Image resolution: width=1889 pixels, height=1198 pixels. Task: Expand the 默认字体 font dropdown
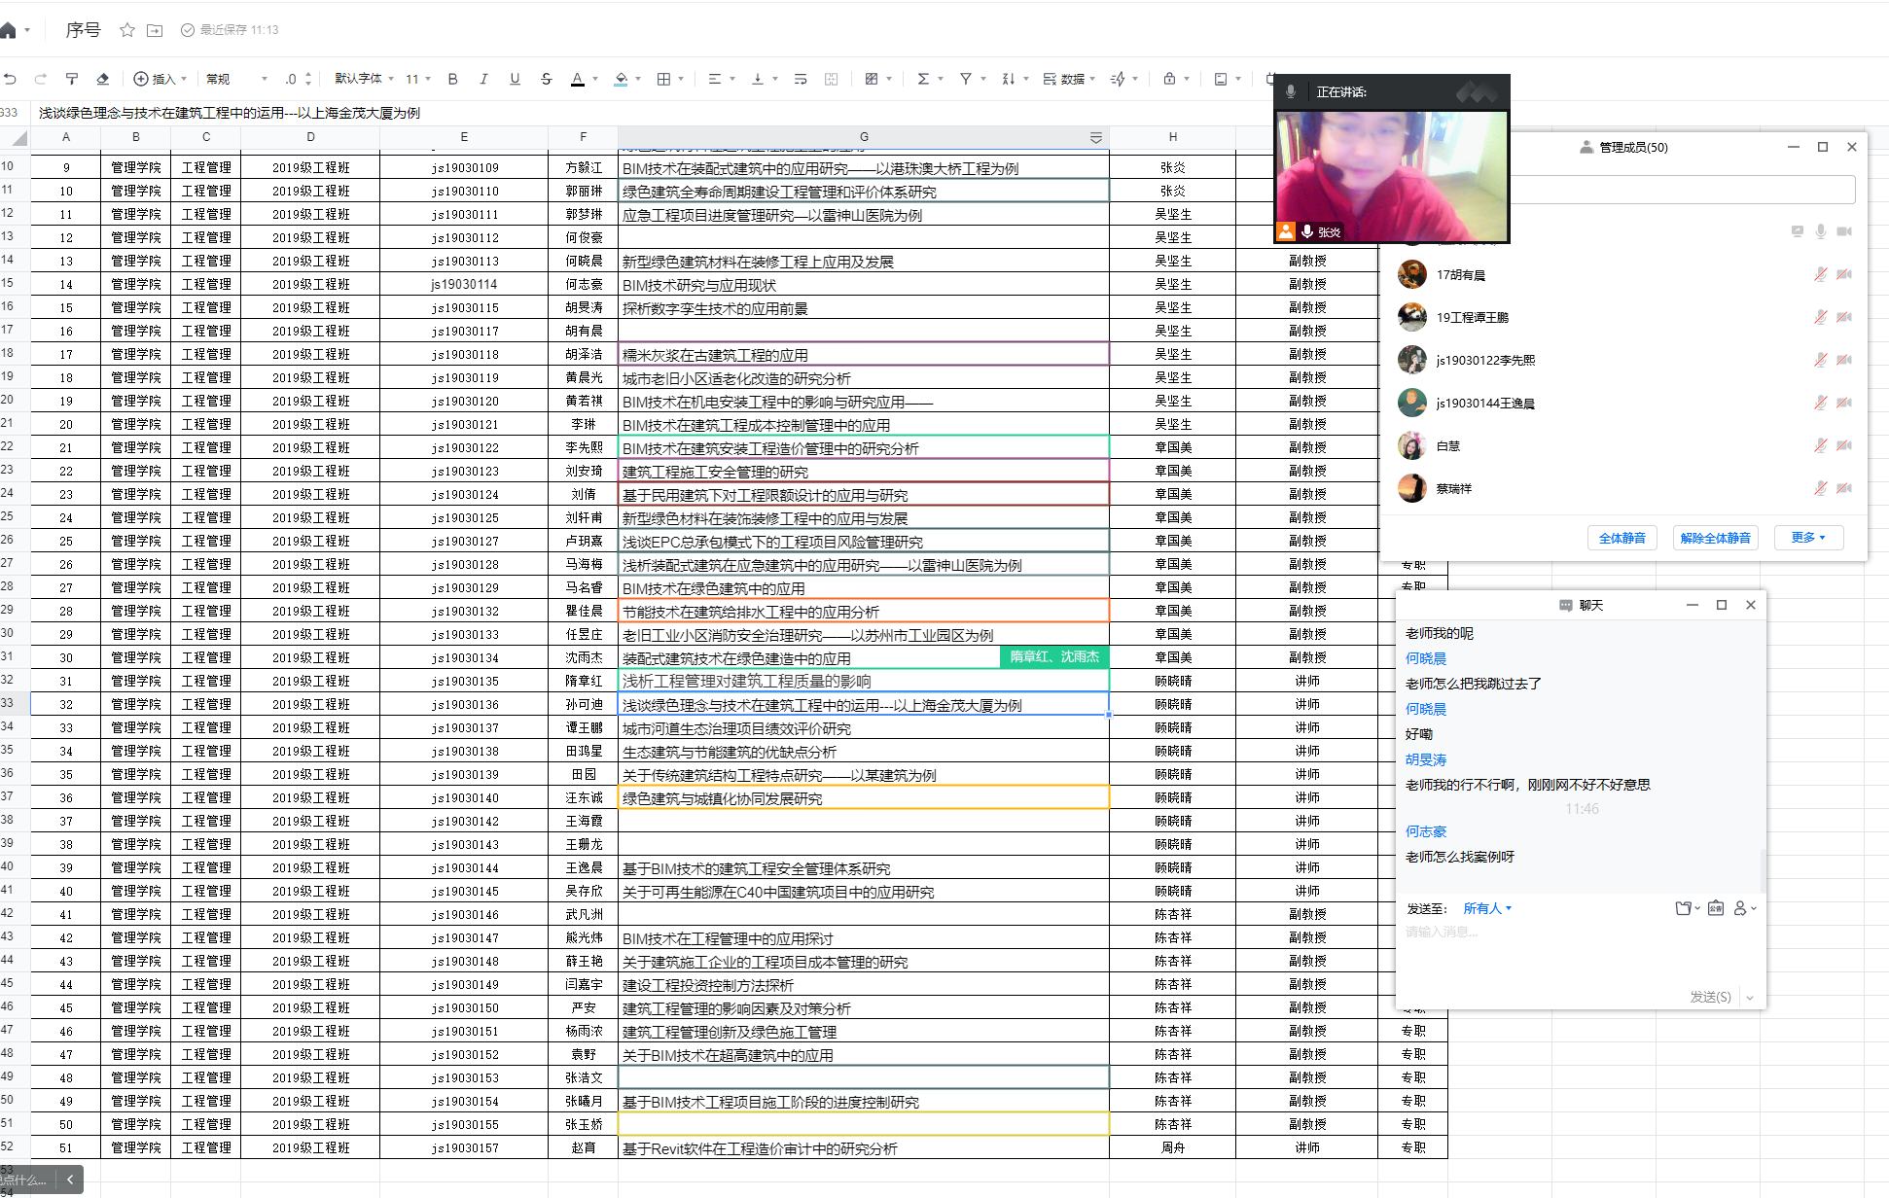pyautogui.click(x=364, y=79)
